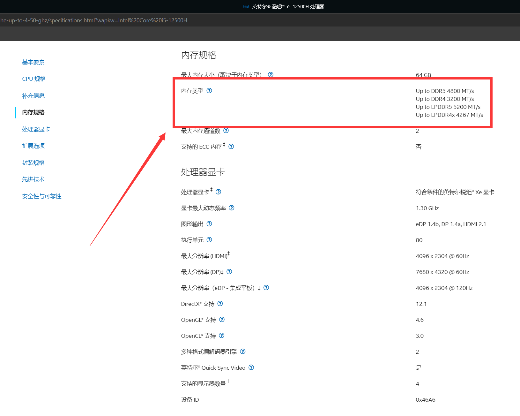
Task: Open help icon for 最大分辨率 (DP)
Action: 229,272
